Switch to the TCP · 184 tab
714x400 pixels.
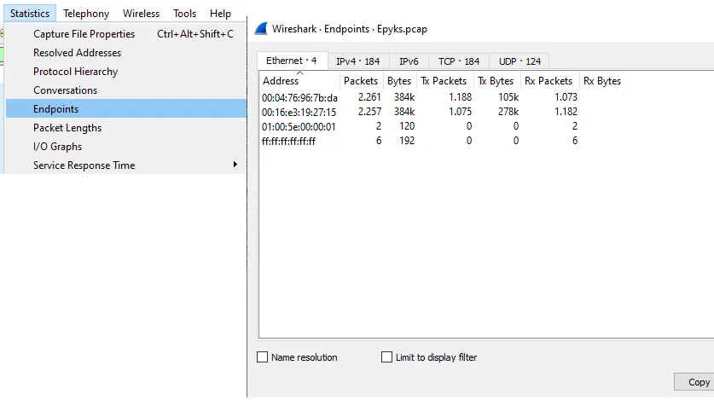(x=459, y=61)
